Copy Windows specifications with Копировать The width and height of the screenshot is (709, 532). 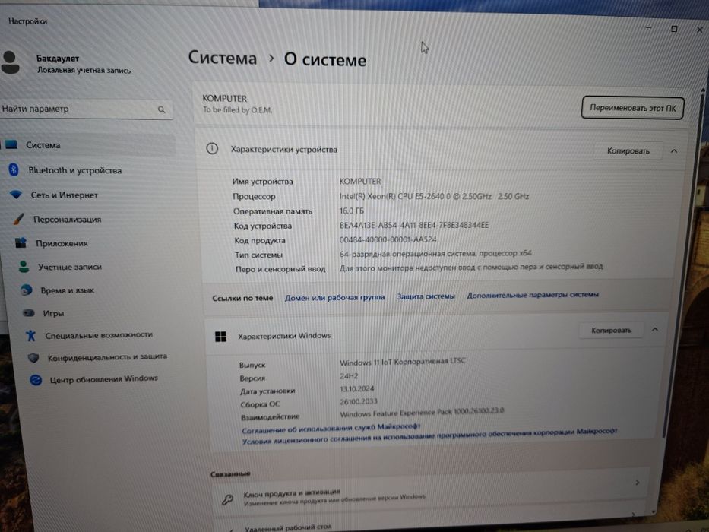point(611,331)
